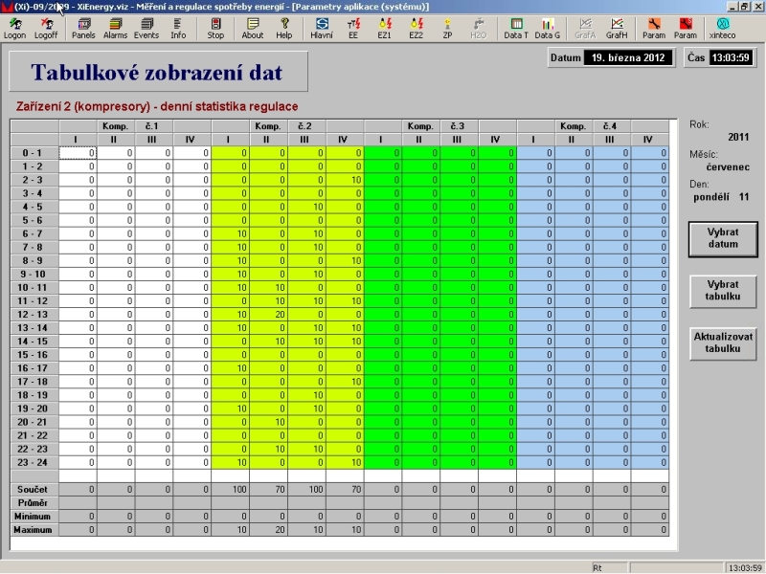The image size is (766, 574).
Task: Open the EZ1 toolbar icon
Action: tap(385, 29)
